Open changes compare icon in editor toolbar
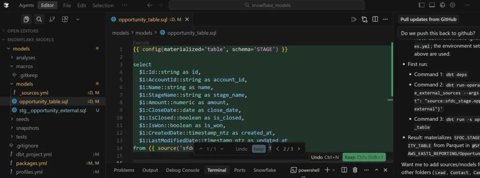 (x=365, y=20)
